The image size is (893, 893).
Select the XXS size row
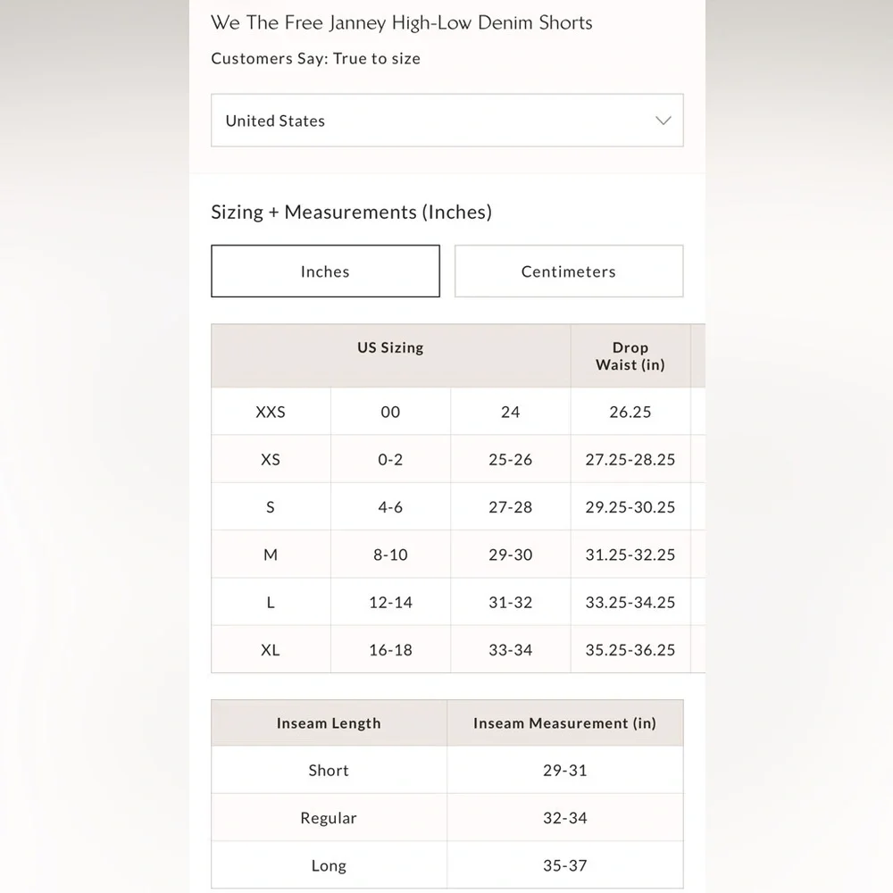(458, 412)
